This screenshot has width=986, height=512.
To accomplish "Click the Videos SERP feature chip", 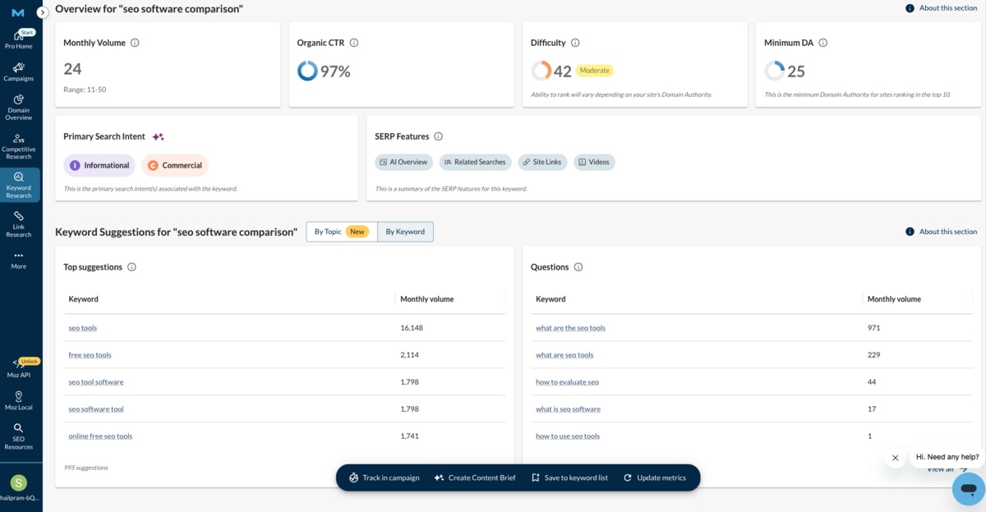I will tap(594, 162).
